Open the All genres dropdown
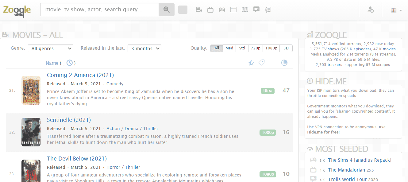Screen dimensions: 408x182 [x=51, y=48]
